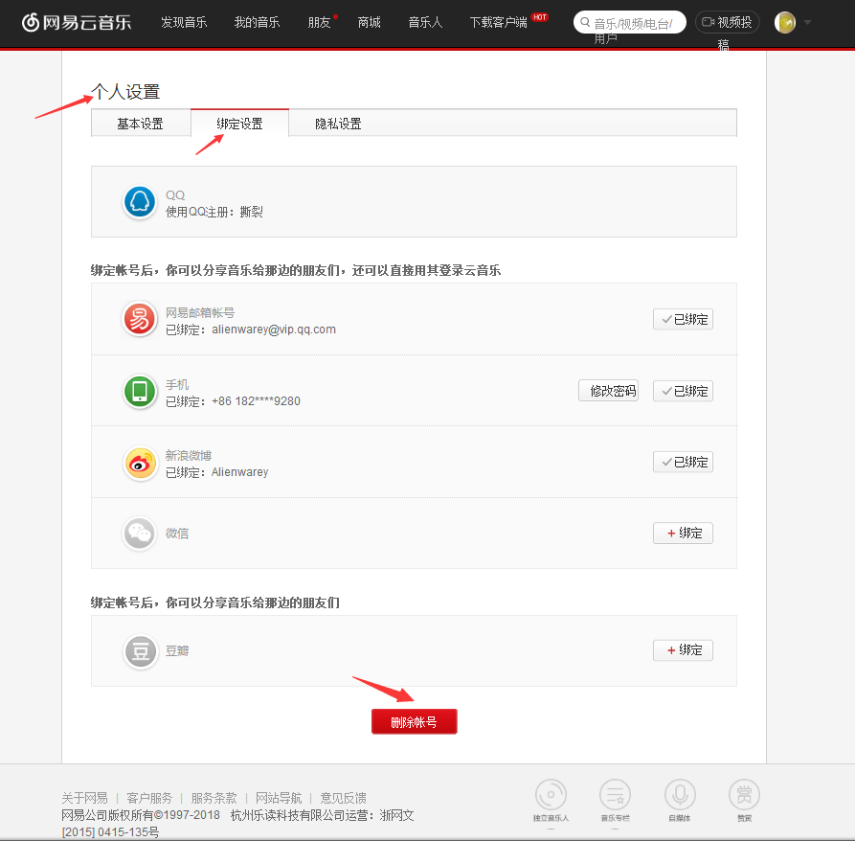Screen dimensions: 855x841
Task: Click the QQ account icon
Action: pos(139,201)
